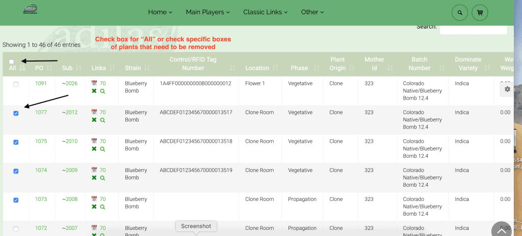Uncheck the box for PO 1075

[x=16, y=142]
